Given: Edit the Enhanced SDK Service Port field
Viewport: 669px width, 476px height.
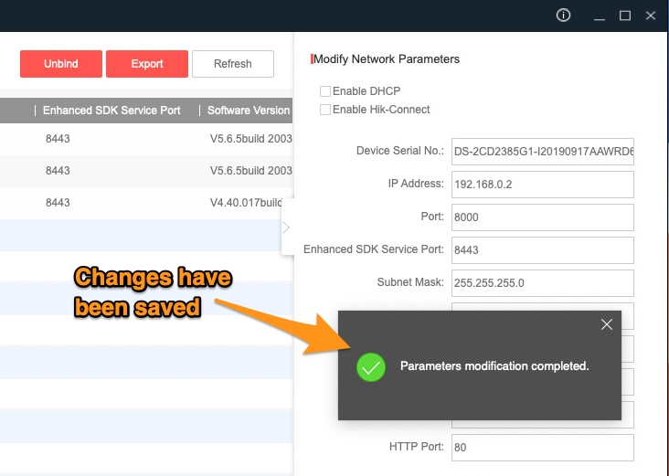Looking at the screenshot, I should pyautogui.click(x=542, y=249).
